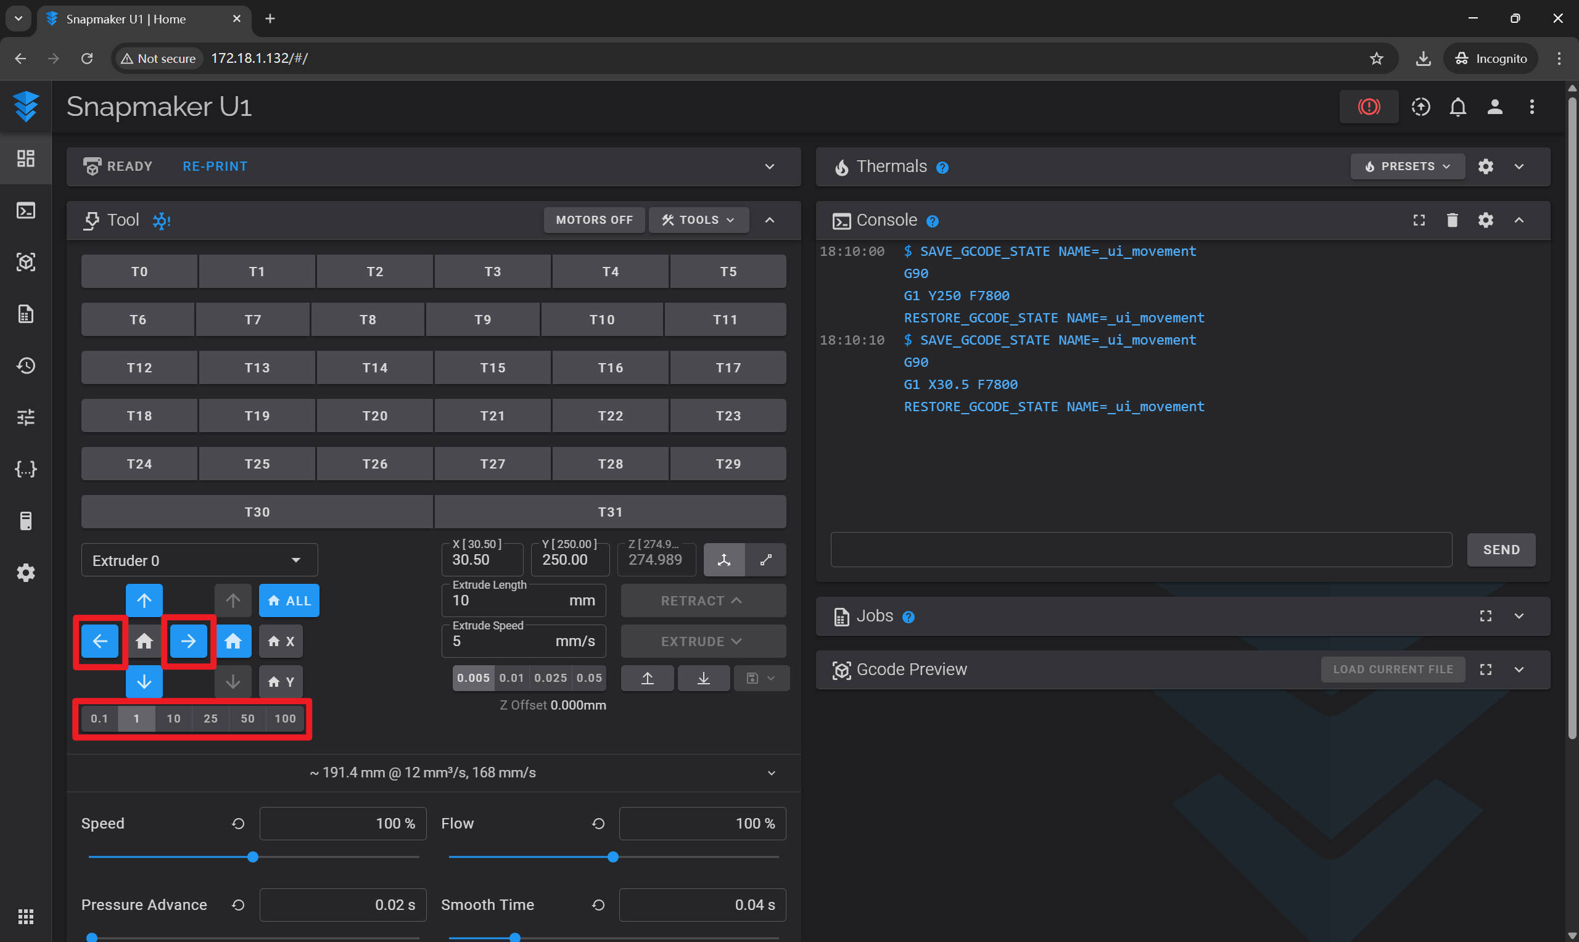Select 10 mm move distance
The height and width of the screenshot is (942, 1579).
173,719
